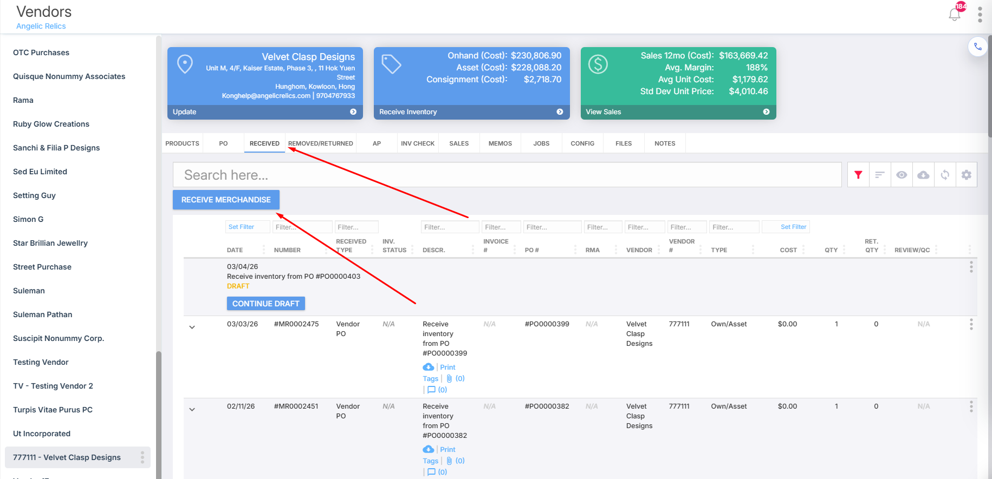This screenshot has width=992, height=479.
Task: Switch to the PO tab
Action: [223, 143]
